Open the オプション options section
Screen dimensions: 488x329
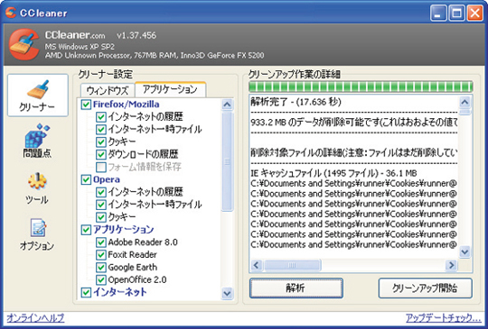(x=37, y=235)
